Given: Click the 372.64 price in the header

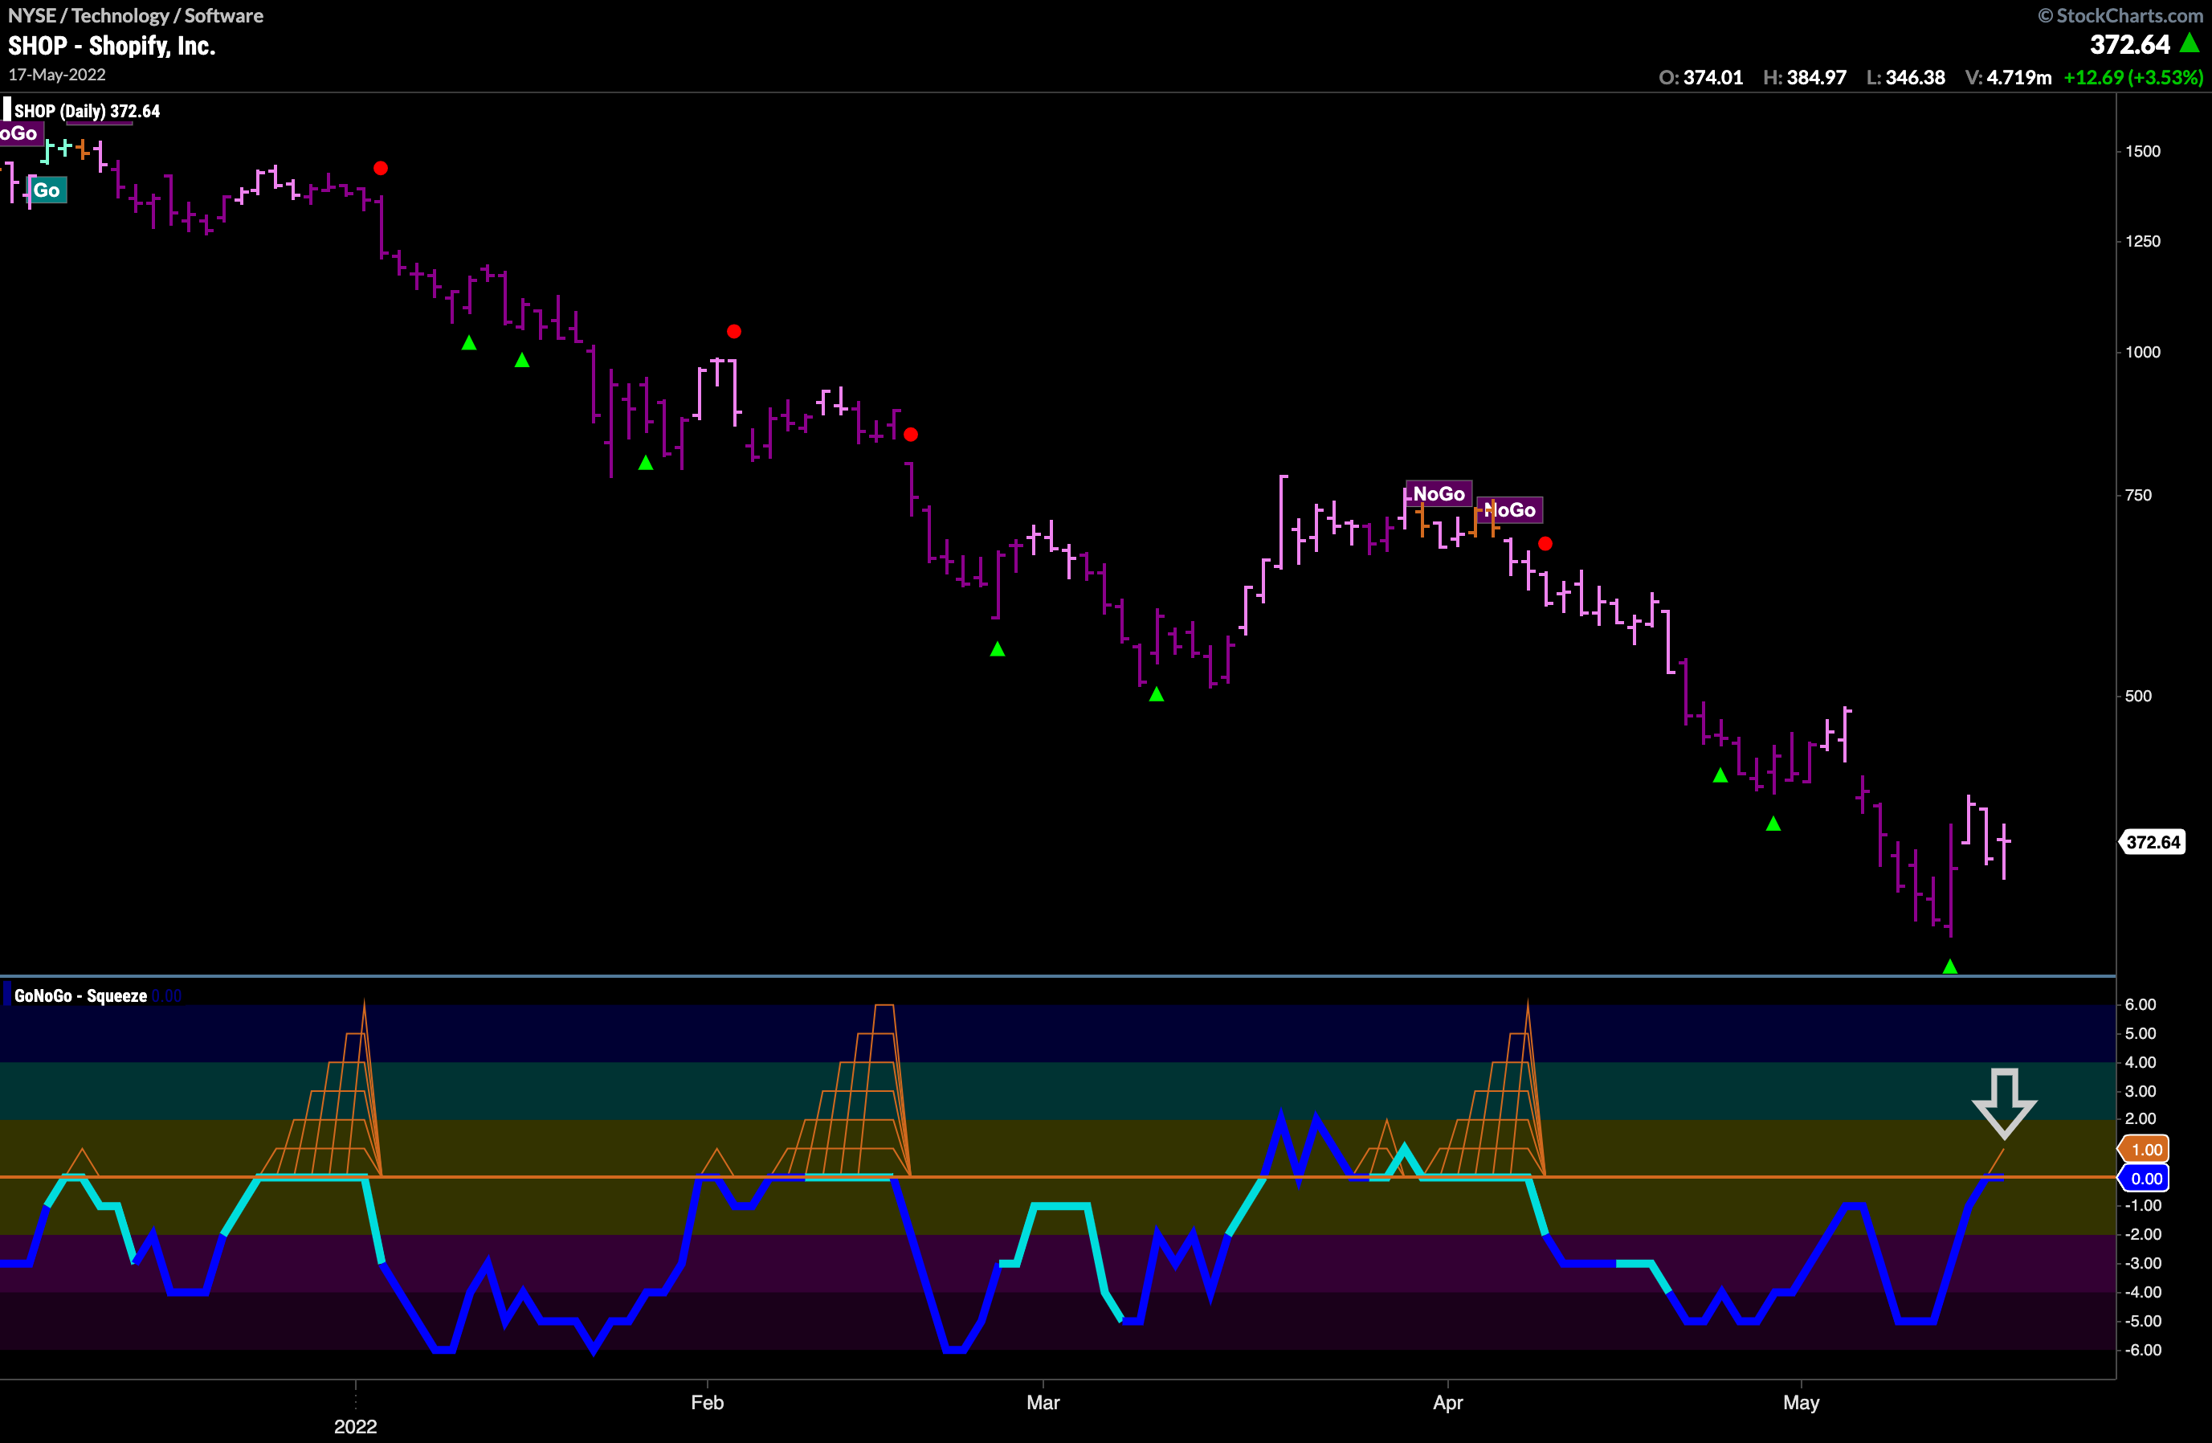Looking at the screenshot, I should (2129, 43).
